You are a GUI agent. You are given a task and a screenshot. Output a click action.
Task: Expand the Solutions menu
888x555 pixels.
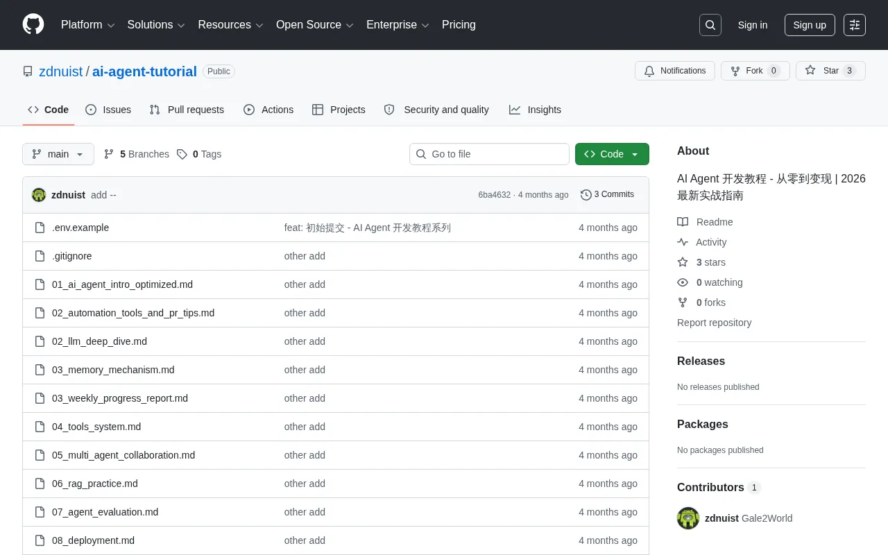(156, 25)
